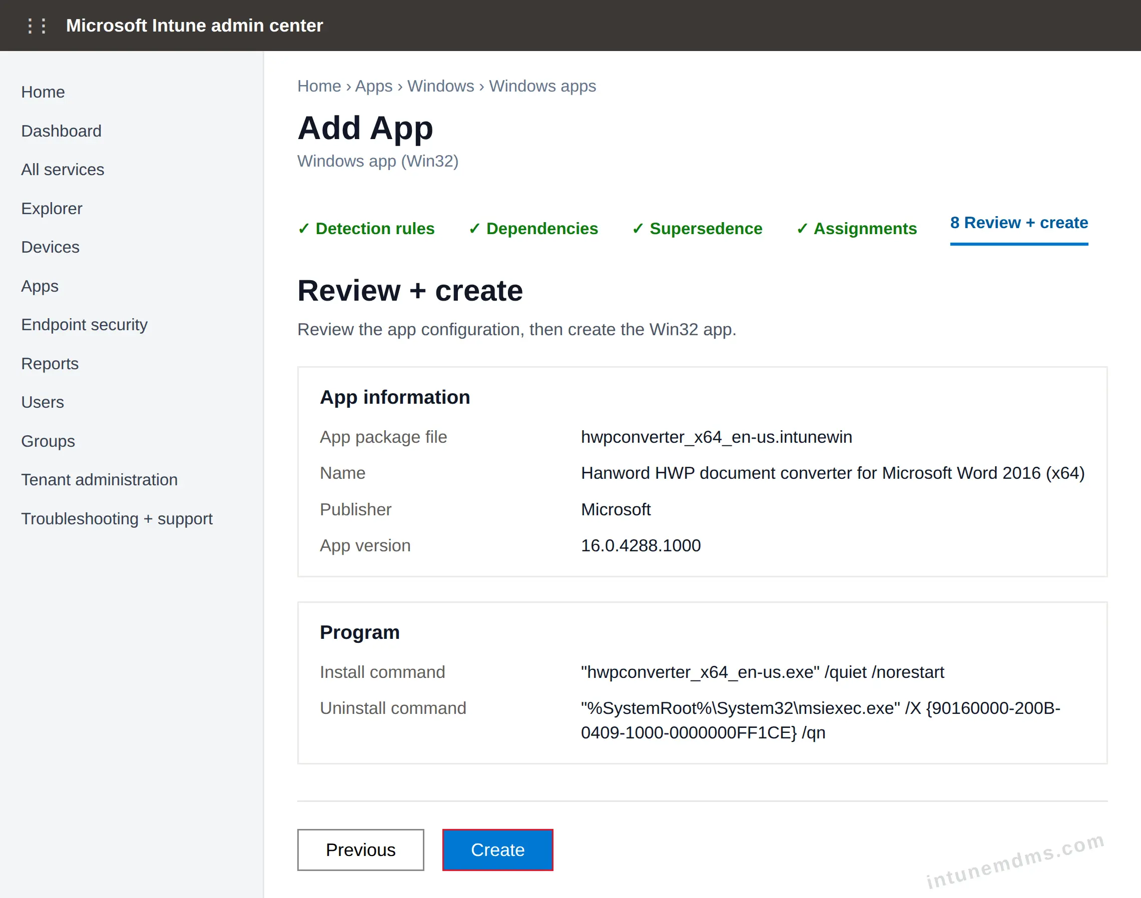
Task: Click the Uninstall command label
Action: 393,708
